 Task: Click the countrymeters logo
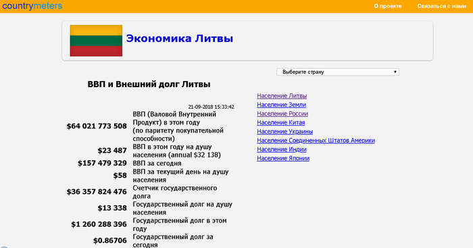point(32,5)
